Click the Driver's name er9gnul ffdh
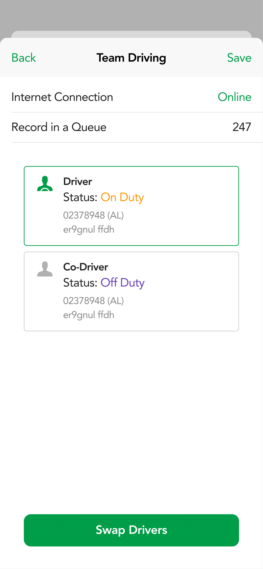263x569 pixels. click(x=89, y=230)
